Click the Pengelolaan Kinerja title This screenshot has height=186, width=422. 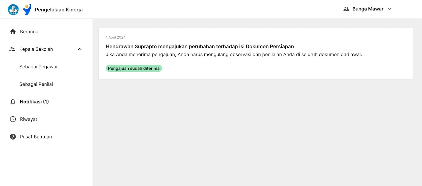59,10
